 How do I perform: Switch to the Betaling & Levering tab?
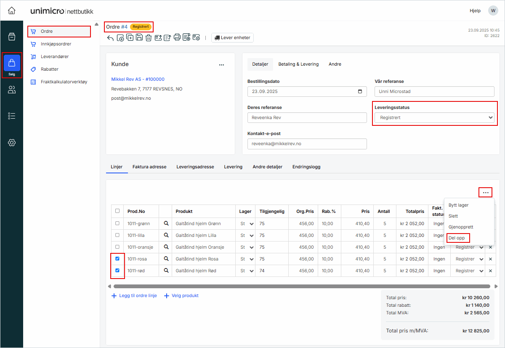298,64
